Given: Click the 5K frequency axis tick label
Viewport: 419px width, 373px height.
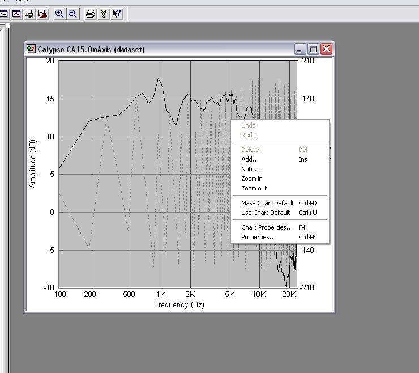Looking at the screenshot, I should point(229,294).
